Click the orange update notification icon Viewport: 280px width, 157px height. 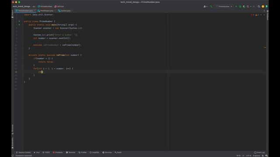(x=263, y=7)
